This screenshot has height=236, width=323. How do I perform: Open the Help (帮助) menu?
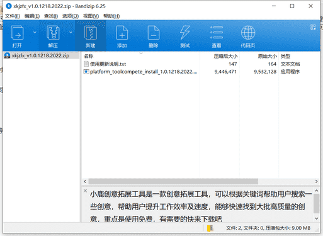click(x=111, y=16)
